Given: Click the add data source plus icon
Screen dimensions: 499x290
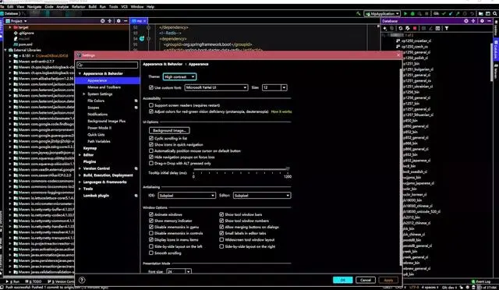Looking at the screenshot, I should (385, 28).
